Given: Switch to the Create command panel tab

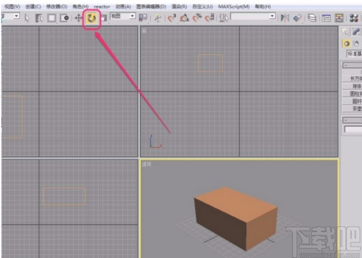Looking at the screenshot, I should click(346, 32).
